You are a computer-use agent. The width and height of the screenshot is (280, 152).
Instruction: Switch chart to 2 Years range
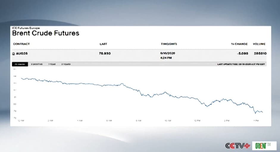[x=66, y=64]
